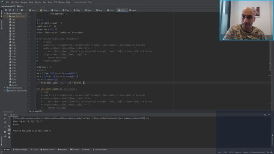Rerun the script in Run panel
This screenshot has height=154, width=274.
pos(5,118)
